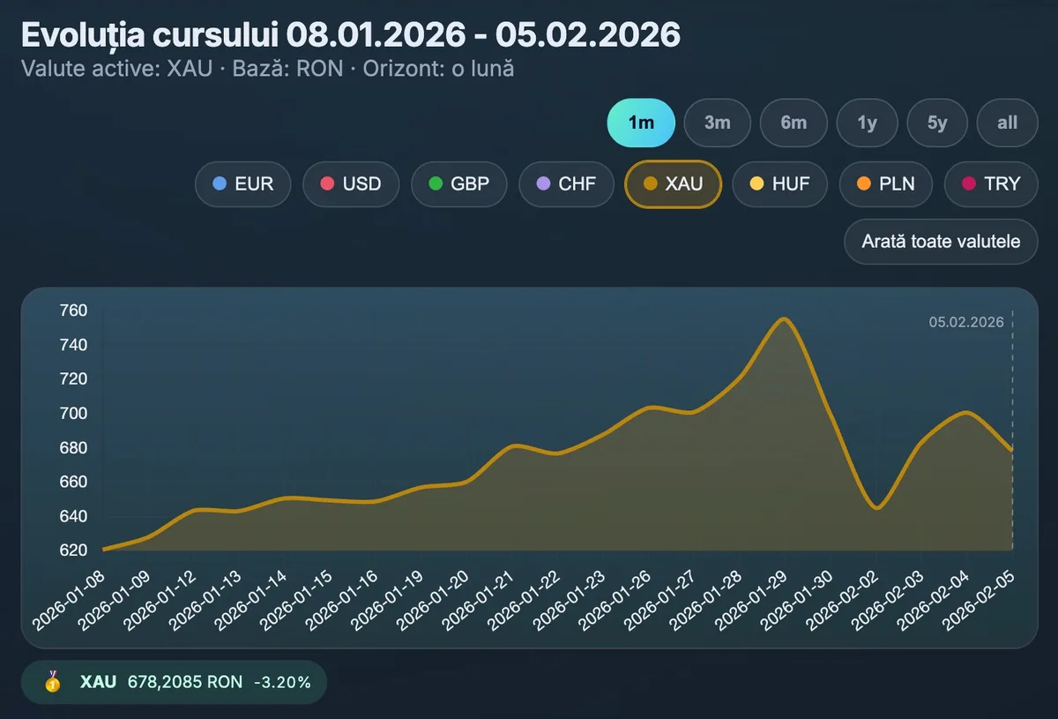Click the highlighted 1m range button

pyautogui.click(x=640, y=123)
